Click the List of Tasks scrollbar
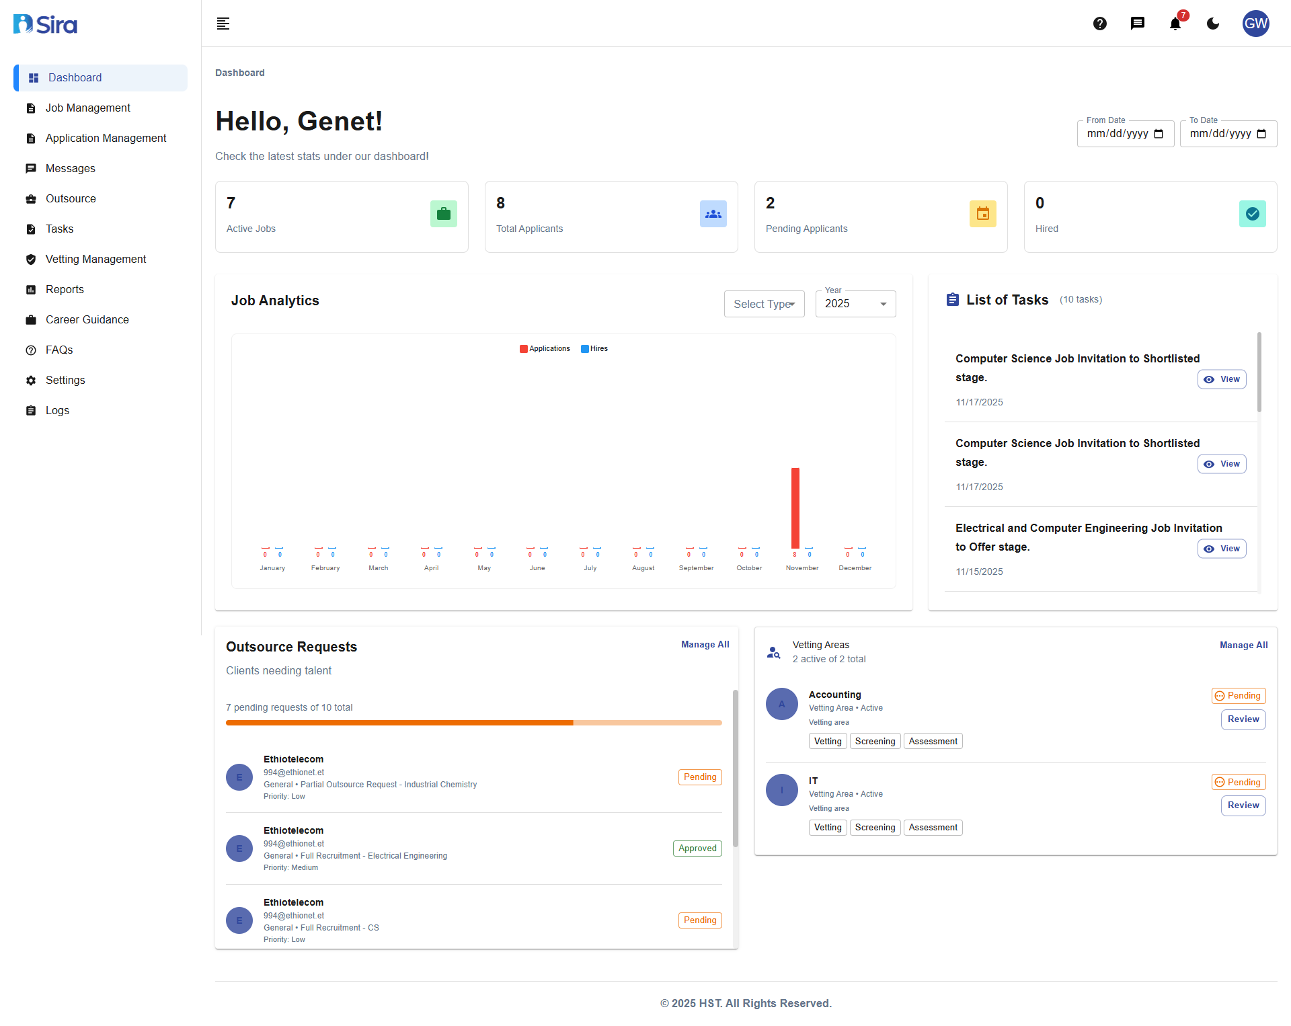 tap(1259, 372)
